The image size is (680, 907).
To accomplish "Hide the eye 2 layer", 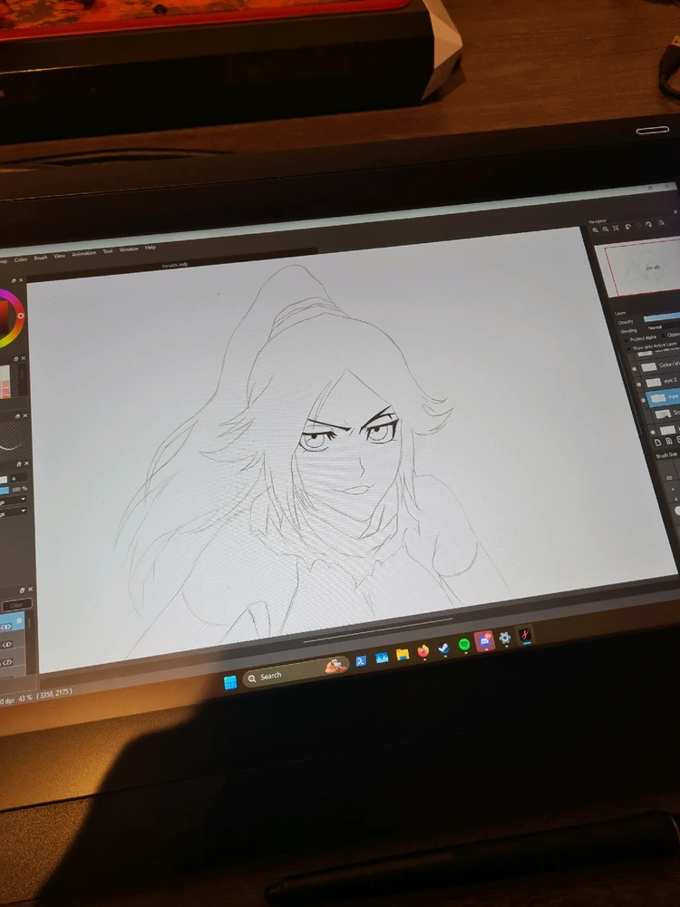I will point(639,384).
